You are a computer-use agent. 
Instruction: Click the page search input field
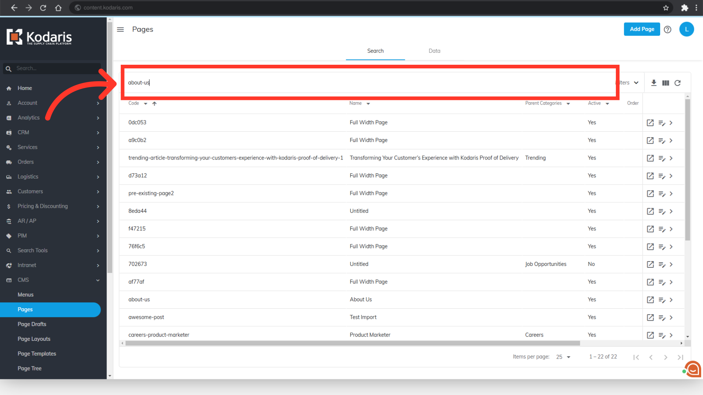click(x=366, y=83)
